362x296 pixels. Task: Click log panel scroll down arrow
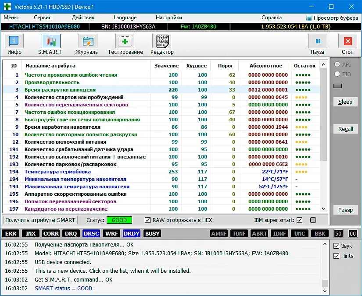[325, 291]
